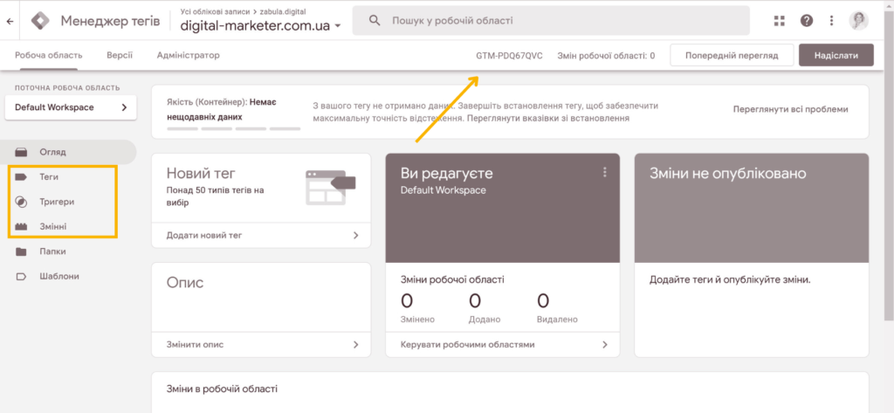Click chevron next to Змінити опис
This screenshot has width=894, height=413.
[x=356, y=345]
